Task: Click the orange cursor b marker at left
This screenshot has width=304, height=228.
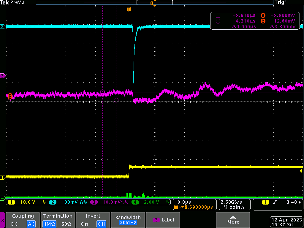Action: click(x=10, y=96)
